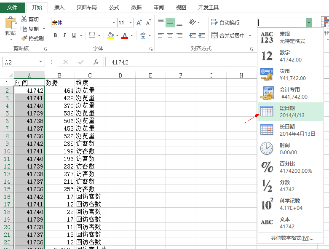The image size is (329, 249).
Task: Open Font group dialog launcher
Action: [151, 49]
